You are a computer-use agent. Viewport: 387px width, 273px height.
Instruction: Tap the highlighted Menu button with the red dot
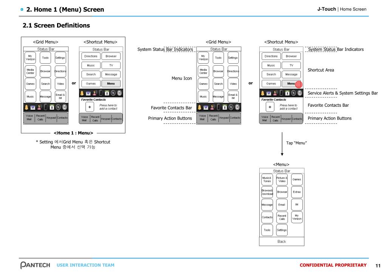(291, 84)
